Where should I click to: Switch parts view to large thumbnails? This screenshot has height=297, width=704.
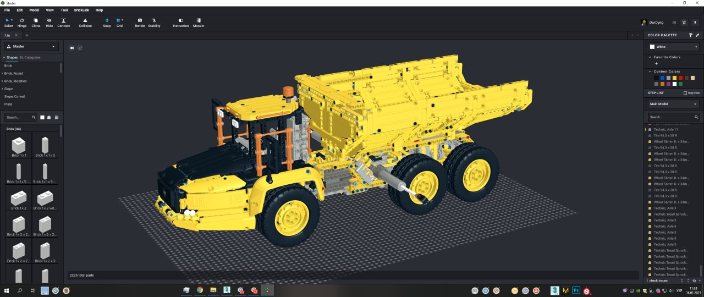[x=42, y=117]
